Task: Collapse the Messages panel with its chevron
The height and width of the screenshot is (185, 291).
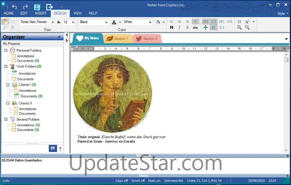Action: pos(288,156)
